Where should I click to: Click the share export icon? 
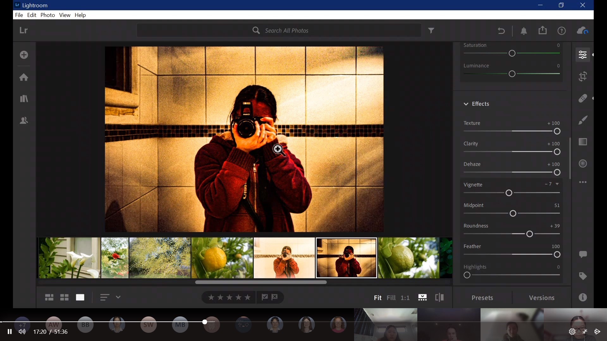click(x=543, y=30)
